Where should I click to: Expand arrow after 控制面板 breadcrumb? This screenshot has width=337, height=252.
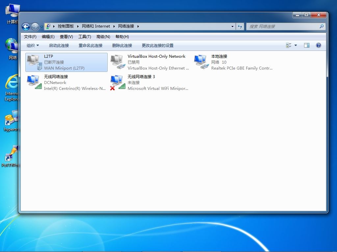78,26
